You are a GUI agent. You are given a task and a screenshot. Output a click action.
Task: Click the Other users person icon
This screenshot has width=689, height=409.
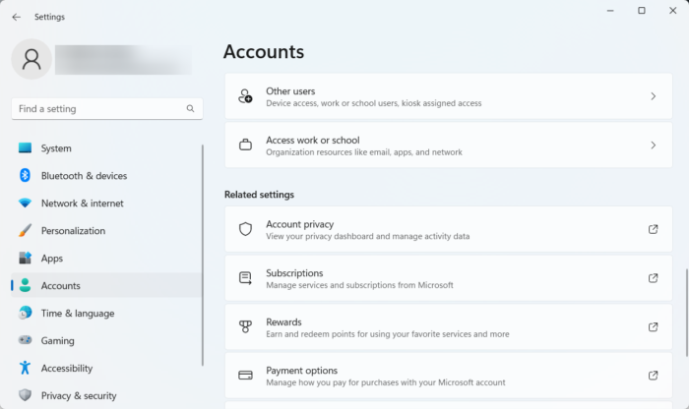tap(246, 96)
